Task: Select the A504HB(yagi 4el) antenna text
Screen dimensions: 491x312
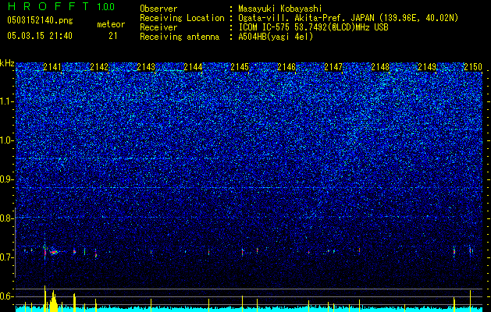Action: click(x=276, y=37)
